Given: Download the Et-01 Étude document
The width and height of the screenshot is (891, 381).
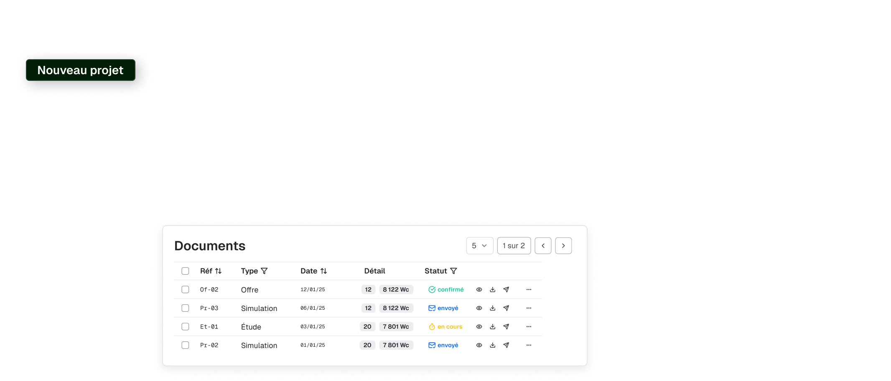Looking at the screenshot, I should click(x=492, y=327).
